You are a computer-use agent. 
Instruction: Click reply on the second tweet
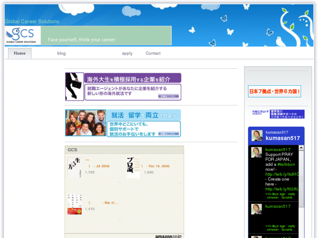click(292, 226)
